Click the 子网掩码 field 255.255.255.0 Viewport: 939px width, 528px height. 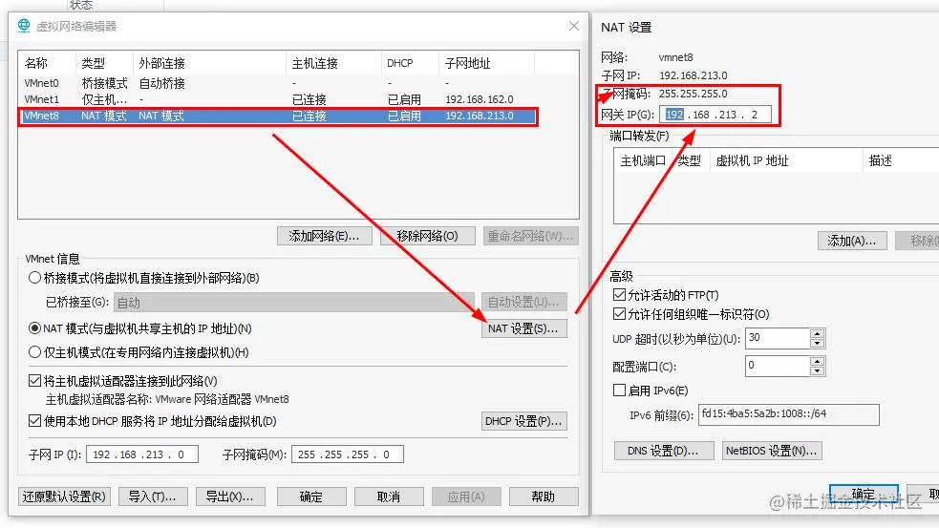(x=348, y=454)
